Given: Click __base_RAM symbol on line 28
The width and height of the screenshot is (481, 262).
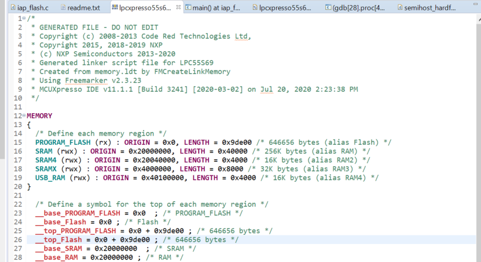Looking at the screenshot, I should click(x=57, y=257).
